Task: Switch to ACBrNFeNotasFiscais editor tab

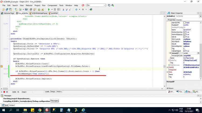Action: point(38,13)
